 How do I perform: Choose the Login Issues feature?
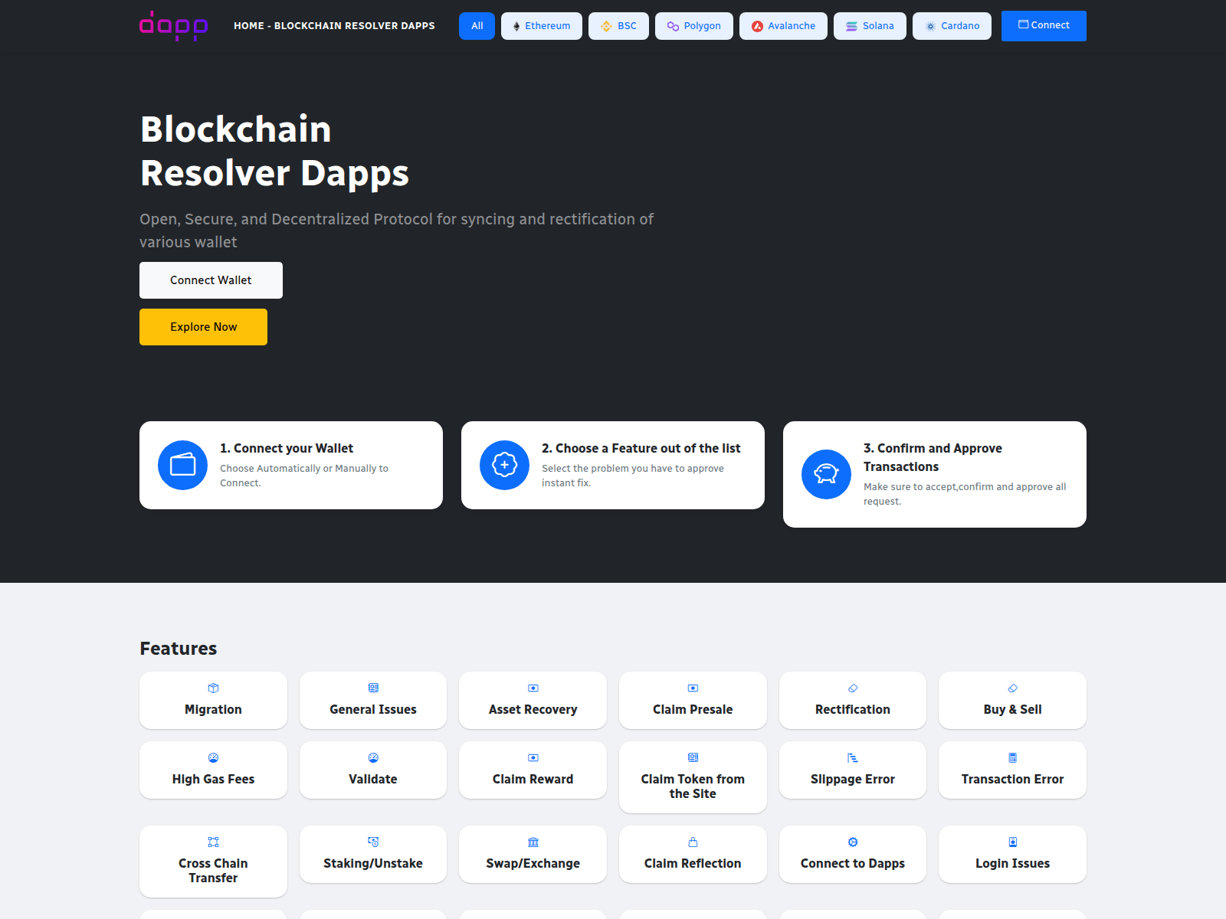coord(1013,854)
